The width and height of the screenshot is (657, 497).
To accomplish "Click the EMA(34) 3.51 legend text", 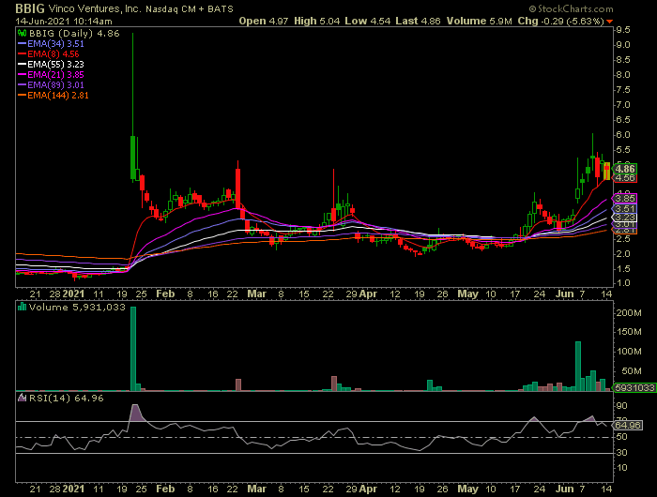I will [x=55, y=43].
